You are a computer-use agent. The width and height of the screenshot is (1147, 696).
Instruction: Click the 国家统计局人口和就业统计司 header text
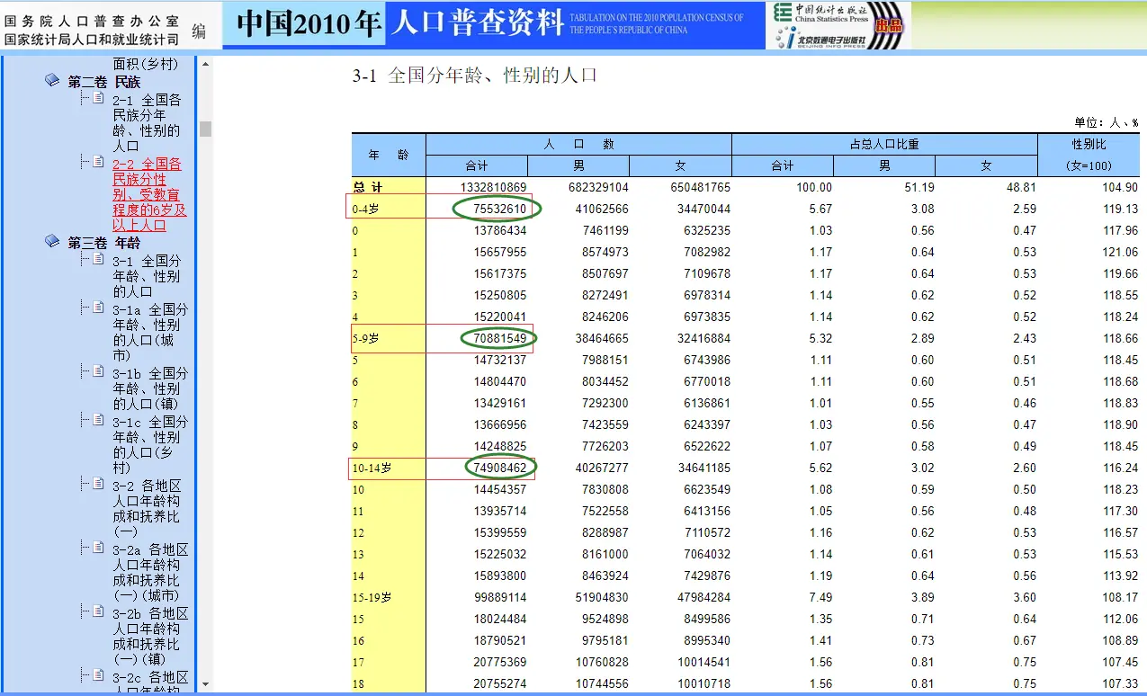(x=91, y=40)
